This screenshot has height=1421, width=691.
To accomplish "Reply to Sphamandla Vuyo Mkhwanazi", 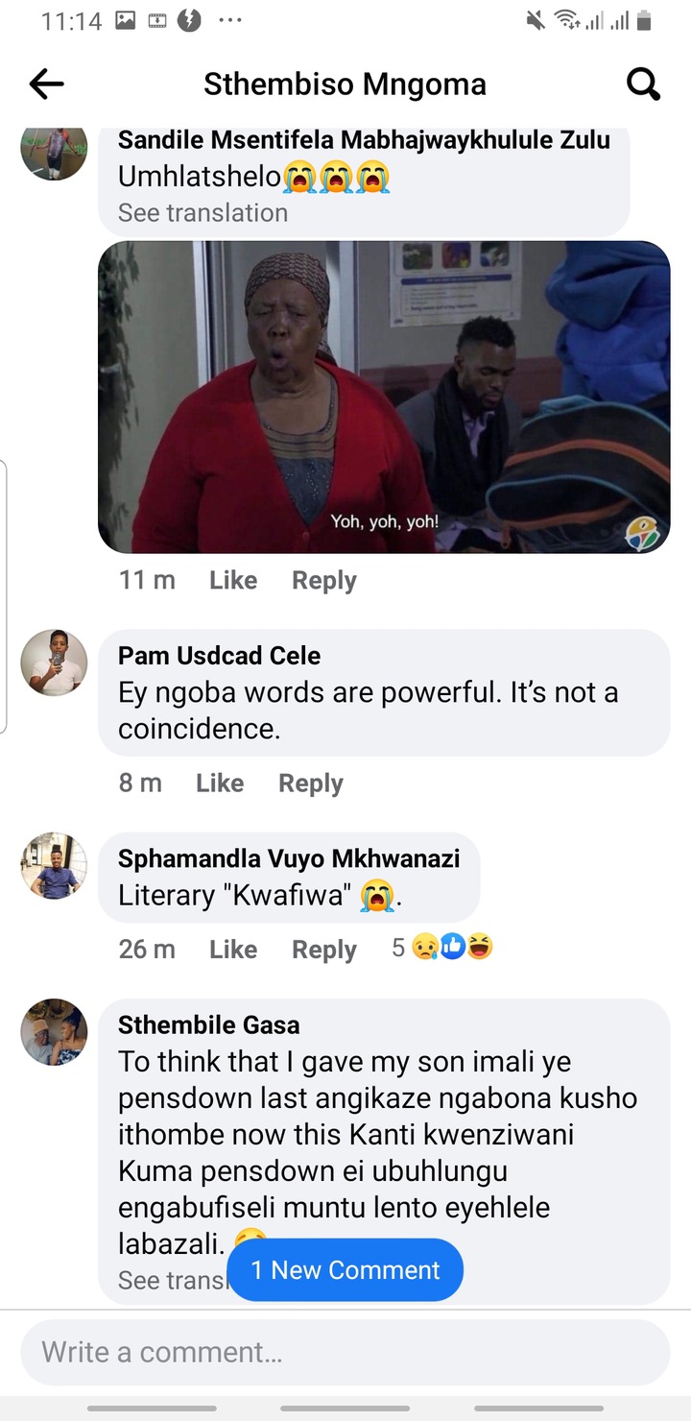I will click(323, 949).
